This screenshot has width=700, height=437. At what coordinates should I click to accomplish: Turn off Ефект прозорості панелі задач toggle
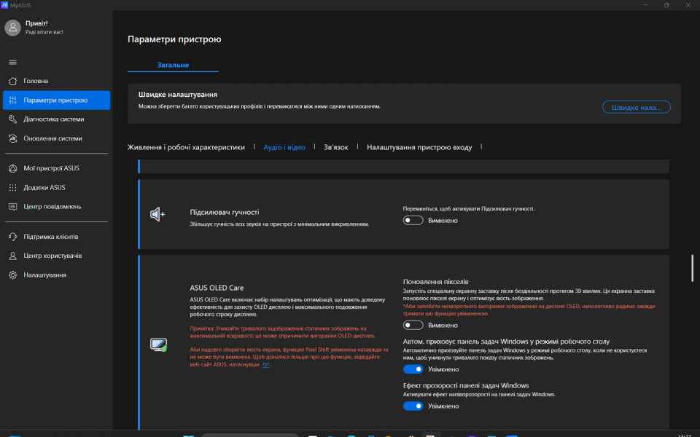(x=413, y=406)
